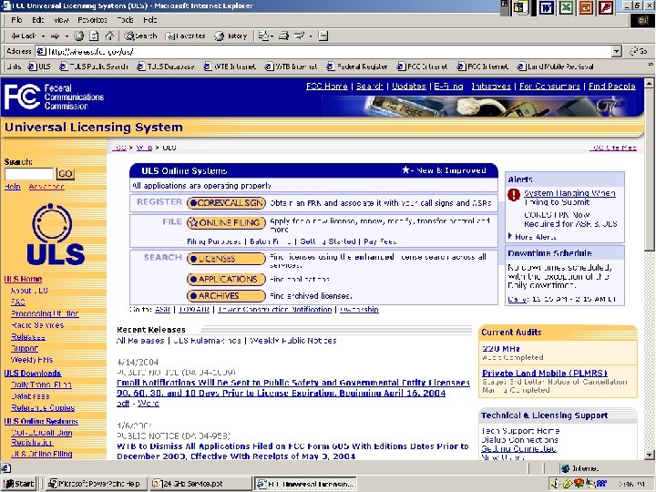Screen dimensions: 656x492
Task: Expand the Forward button history dropdown
Action: pyautogui.click(x=67, y=36)
